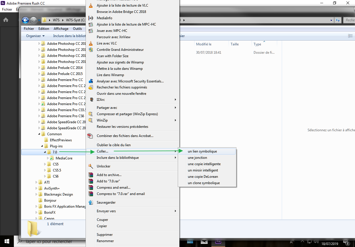The width and height of the screenshot is (355, 247).
Task: Select 'un clone symbolique' option
Action: 207,183
